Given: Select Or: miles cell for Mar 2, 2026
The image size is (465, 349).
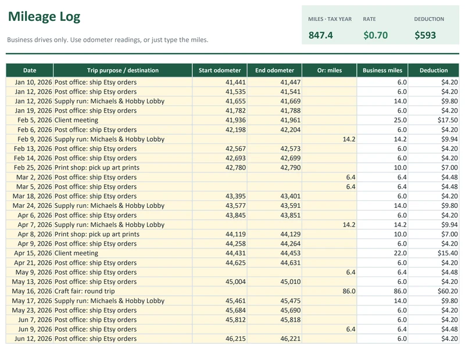Looking at the screenshot, I should point(330,177).
